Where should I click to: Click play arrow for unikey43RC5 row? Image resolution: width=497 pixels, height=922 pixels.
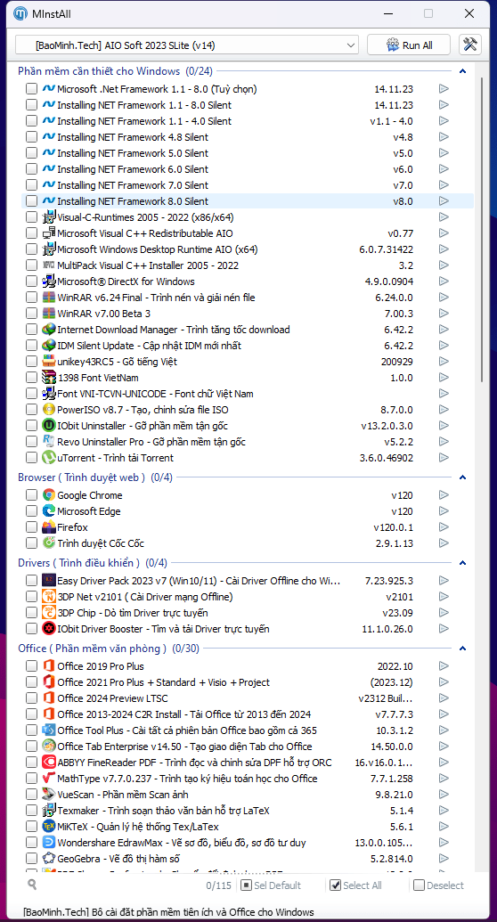[444, 362]
